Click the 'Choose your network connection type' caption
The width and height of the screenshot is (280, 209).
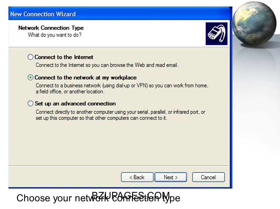pos(98,198)
